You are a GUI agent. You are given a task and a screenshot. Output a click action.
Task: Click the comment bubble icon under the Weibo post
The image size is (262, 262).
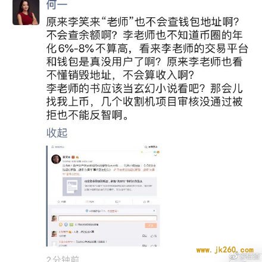coord(117,202)
